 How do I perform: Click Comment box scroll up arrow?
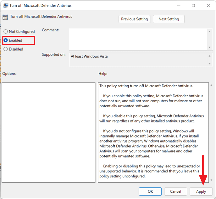tap(209, 32)
